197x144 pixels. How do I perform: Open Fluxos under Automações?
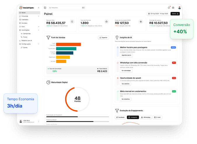(x=25, y=37)
